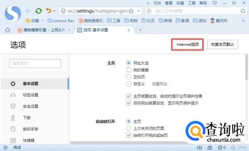Click the 搜索选项 search field
Screen dimensions: 249x151
pyautogui.click(x=35, y=63)
